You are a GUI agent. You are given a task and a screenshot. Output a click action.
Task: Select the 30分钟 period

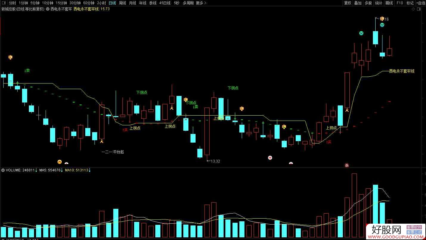pos(75,3)
